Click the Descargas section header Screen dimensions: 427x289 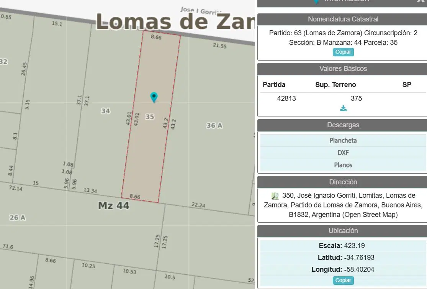point(343,125)
